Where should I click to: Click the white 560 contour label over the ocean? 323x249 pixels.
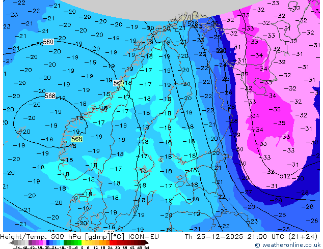point(48,42)
